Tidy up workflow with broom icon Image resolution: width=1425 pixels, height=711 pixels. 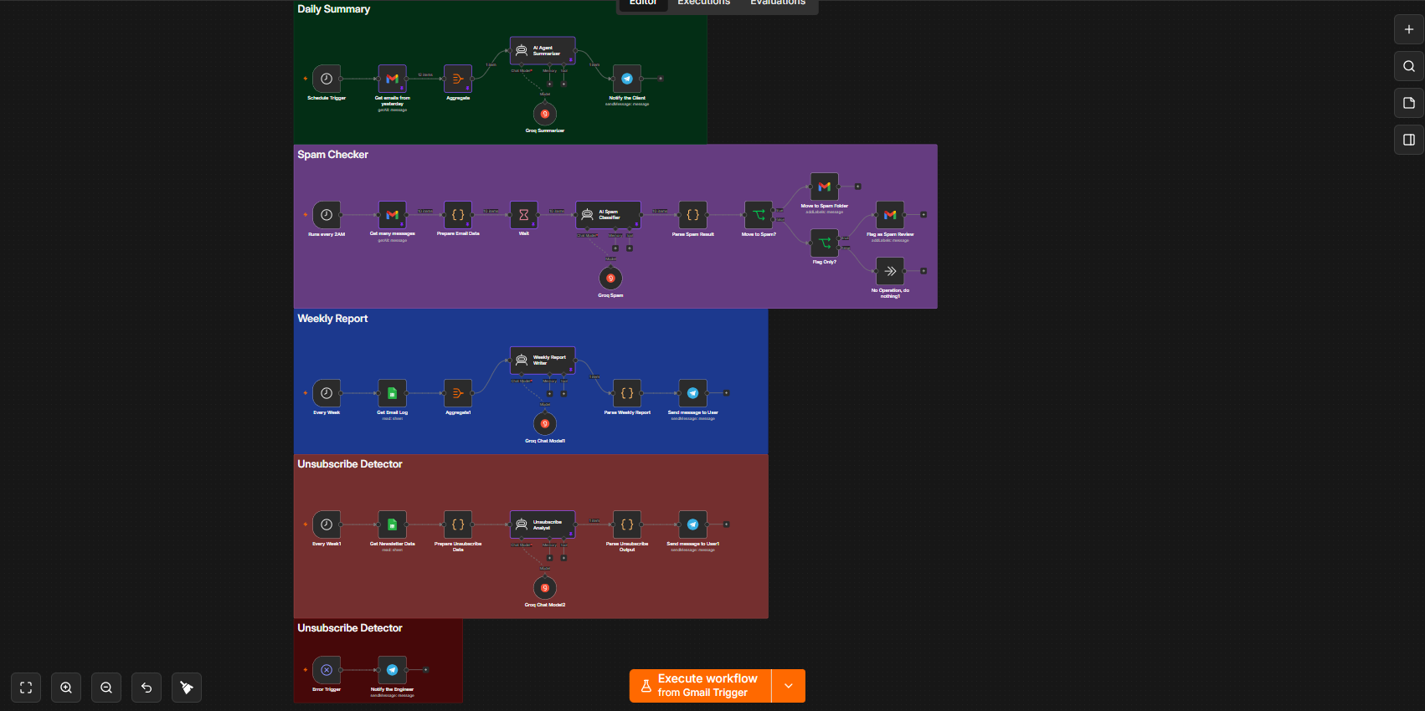(x=187, y=688)
